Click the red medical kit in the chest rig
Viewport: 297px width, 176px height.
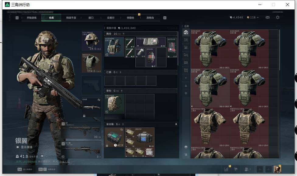172,47
